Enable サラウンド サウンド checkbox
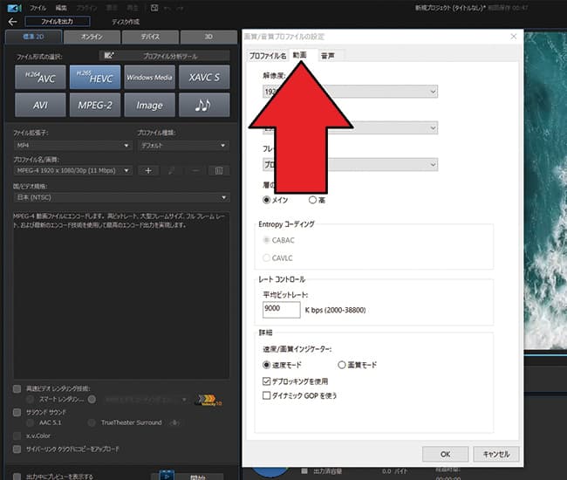Viewport: 567px width, 480px height. [x=17, y=412]
